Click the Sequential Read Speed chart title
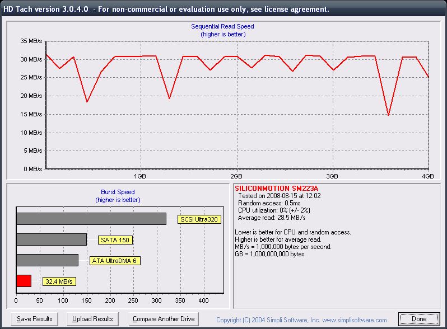The height and width of the screenshot is (329, 447). point(223,26)
